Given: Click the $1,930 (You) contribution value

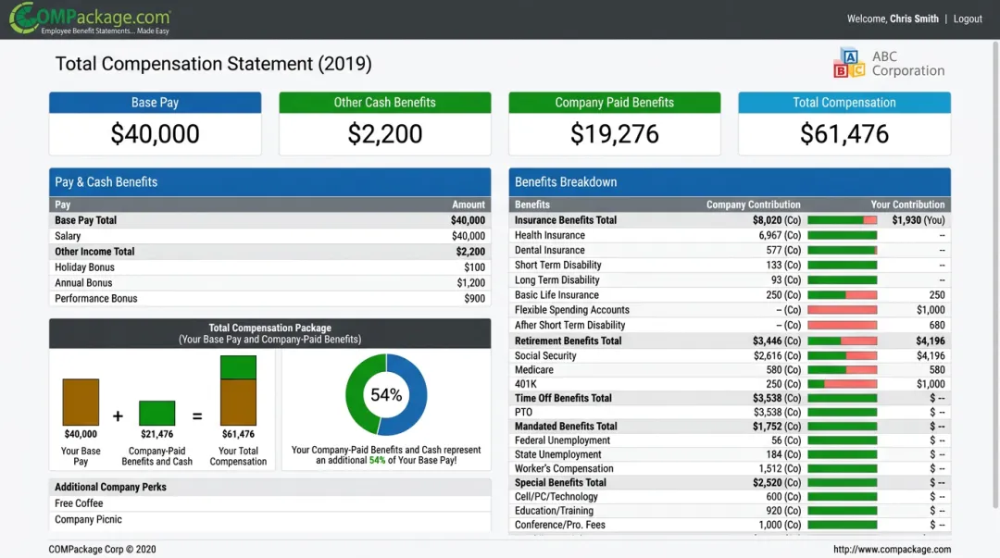Looking at the screenshot, I should (x=919, y=220).
